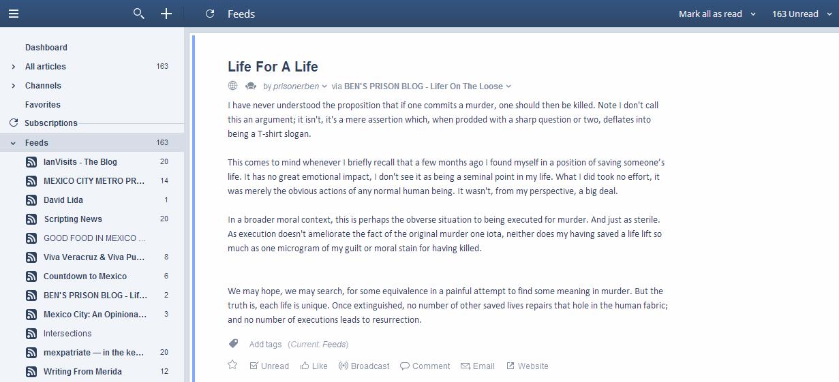This screenshot has width=839, height=382.
Task: Open the Dashboard in the sidebar
Action: coord(46,48)
